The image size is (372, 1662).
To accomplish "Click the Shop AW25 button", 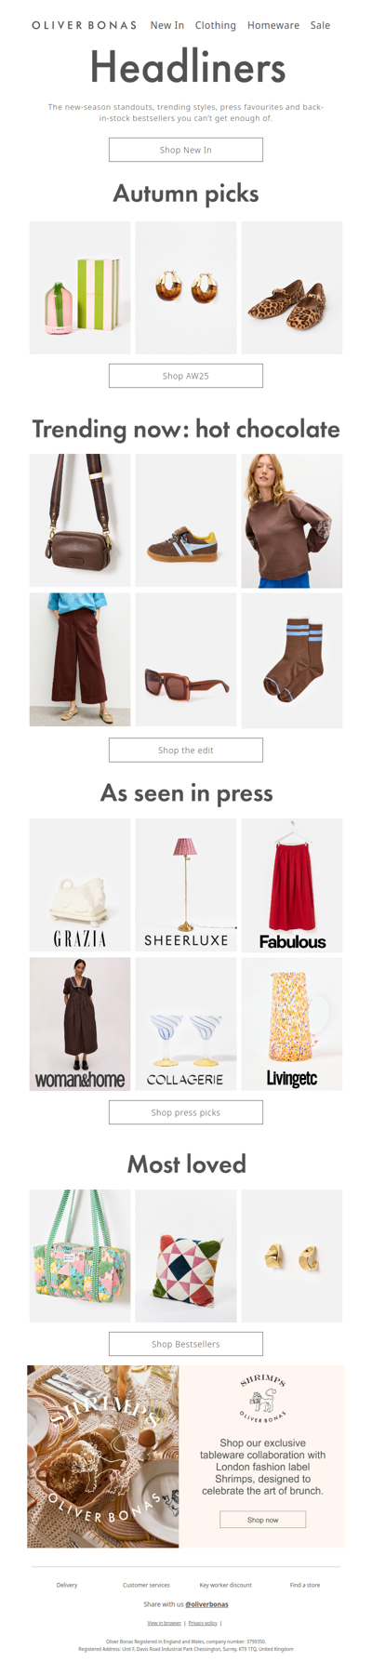I will 186,376.
